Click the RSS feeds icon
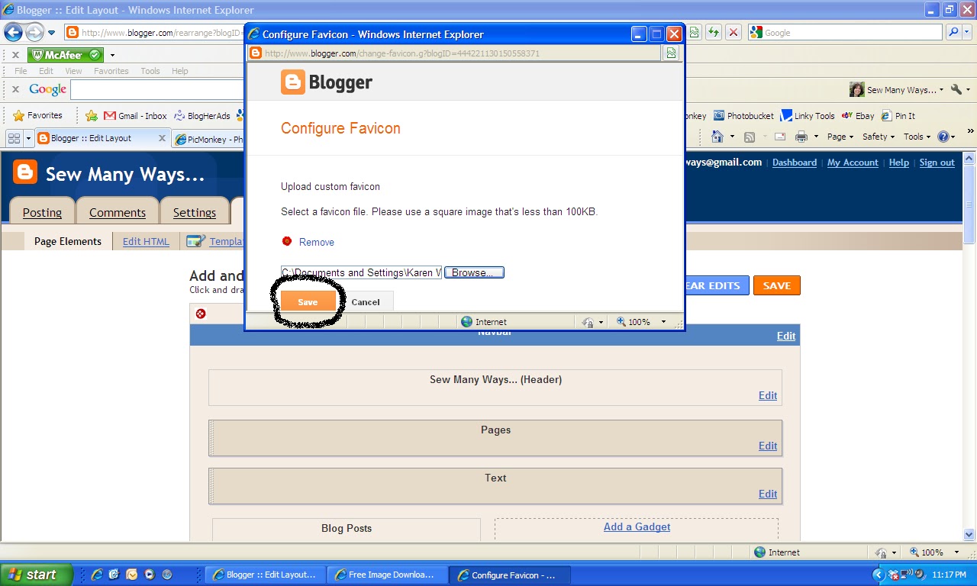Viewport: 977px width, 586px height. click(x=750, y=137)
